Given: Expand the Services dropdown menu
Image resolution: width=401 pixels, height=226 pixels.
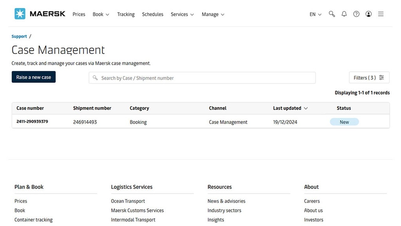Looking at the screenshot, I should tap(182, 14).
